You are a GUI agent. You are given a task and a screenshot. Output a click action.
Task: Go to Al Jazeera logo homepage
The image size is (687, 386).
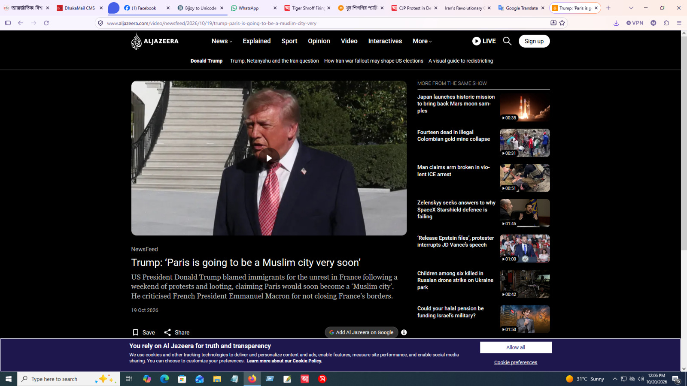pyautogui.click(x=155, y=41)
